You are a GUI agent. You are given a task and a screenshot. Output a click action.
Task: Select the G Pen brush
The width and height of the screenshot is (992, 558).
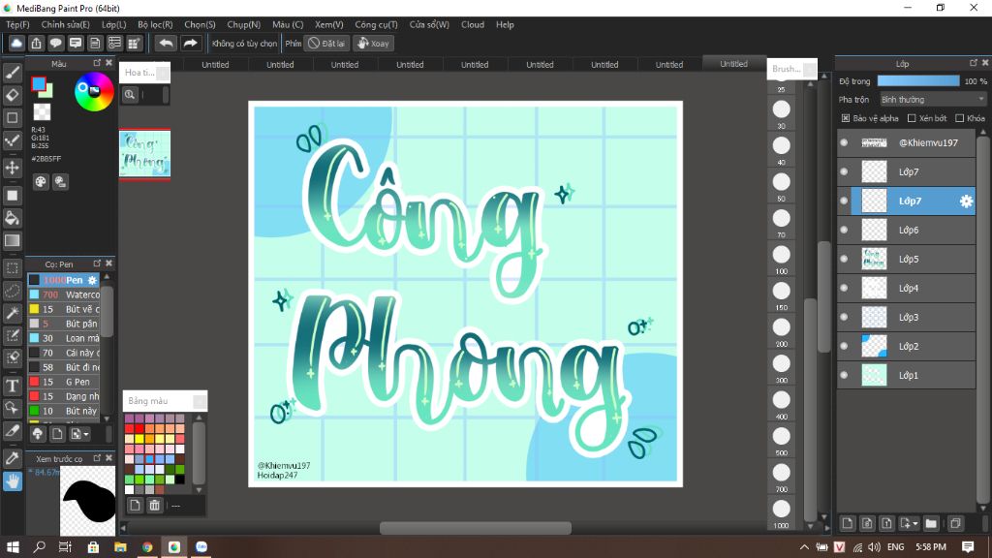[64, 382]
